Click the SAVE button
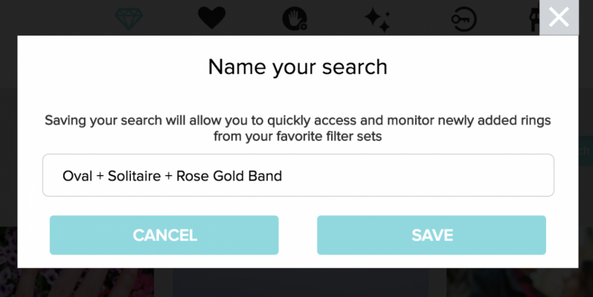This screenshot has width=593, height=297. coord(432,235)
